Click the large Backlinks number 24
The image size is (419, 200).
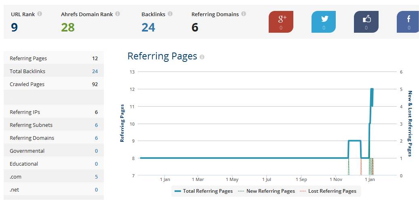(148, 27)
